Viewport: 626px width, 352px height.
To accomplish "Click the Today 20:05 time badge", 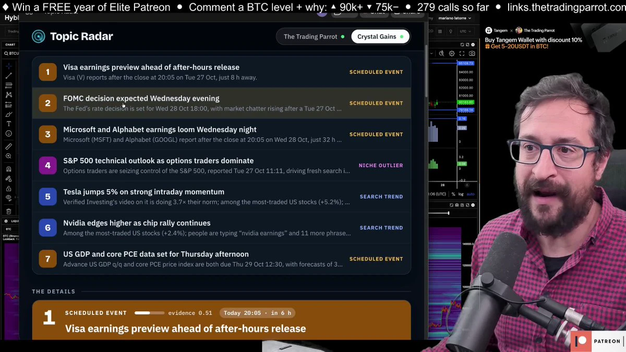I will coord(258,313).
